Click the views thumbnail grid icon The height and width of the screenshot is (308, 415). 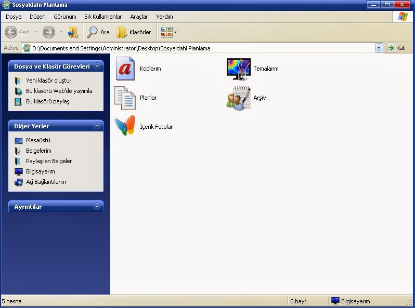[166, 32]
